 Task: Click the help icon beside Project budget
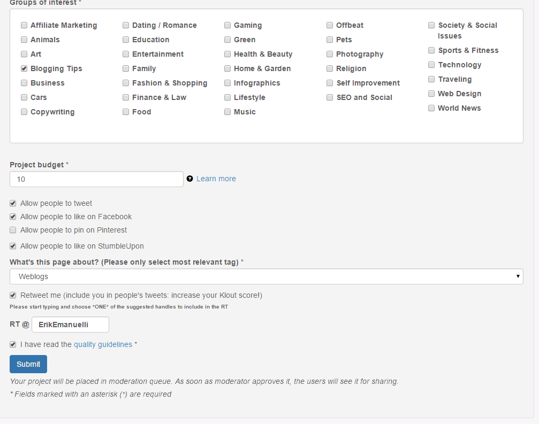[x=189, y=179]
